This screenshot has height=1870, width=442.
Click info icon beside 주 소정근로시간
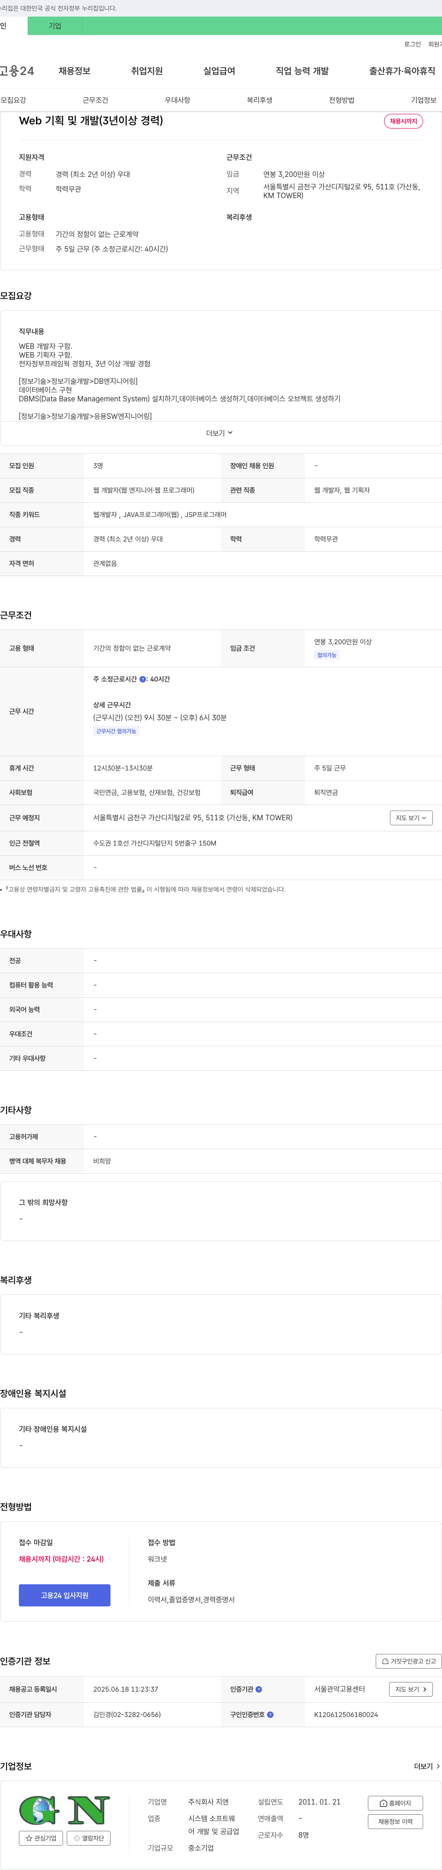(142, 679)
